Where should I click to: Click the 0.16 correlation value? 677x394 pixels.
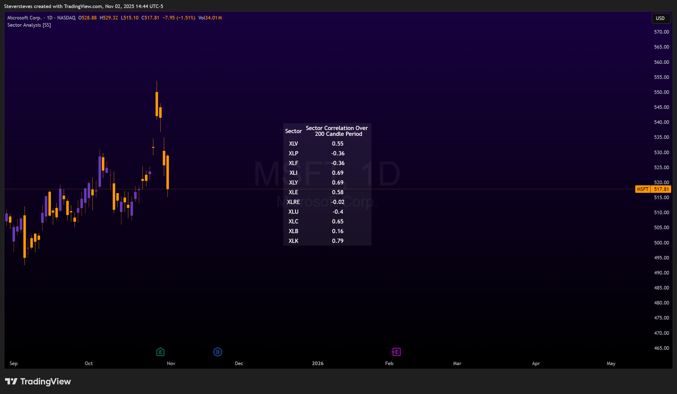tap(338, 231)
